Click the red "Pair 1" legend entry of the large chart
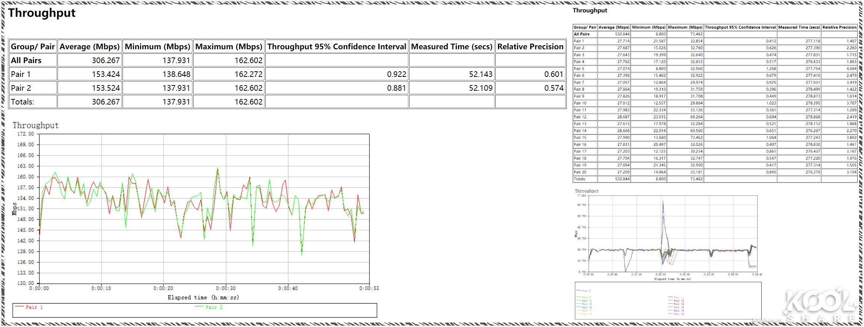The width and height of the screenshot is (864, 327). (x=29, y=307)
